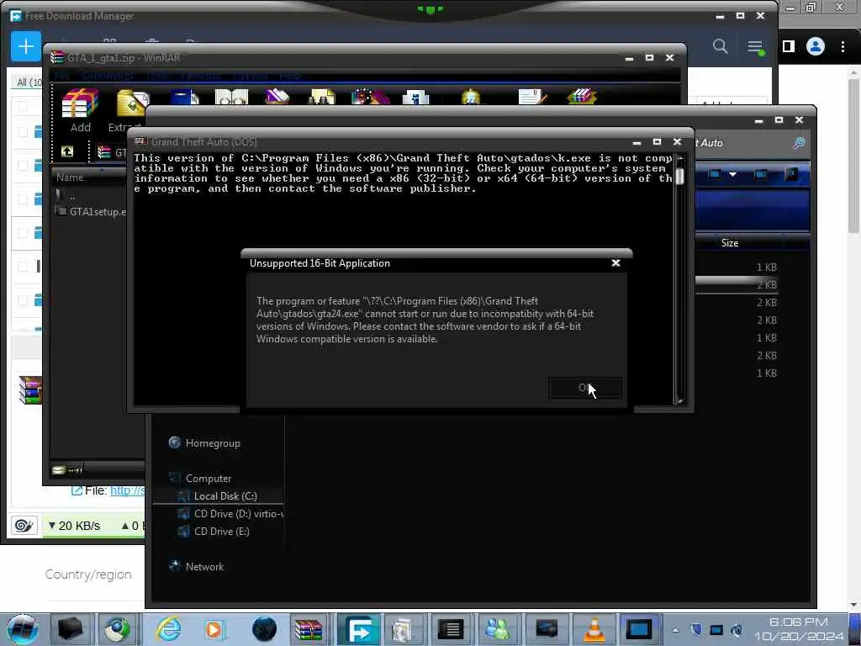Click the Comment notepad icon in WinRAR
Viewport: 861px width, 646px height.
pyautogui.click(x=531, y=97)
